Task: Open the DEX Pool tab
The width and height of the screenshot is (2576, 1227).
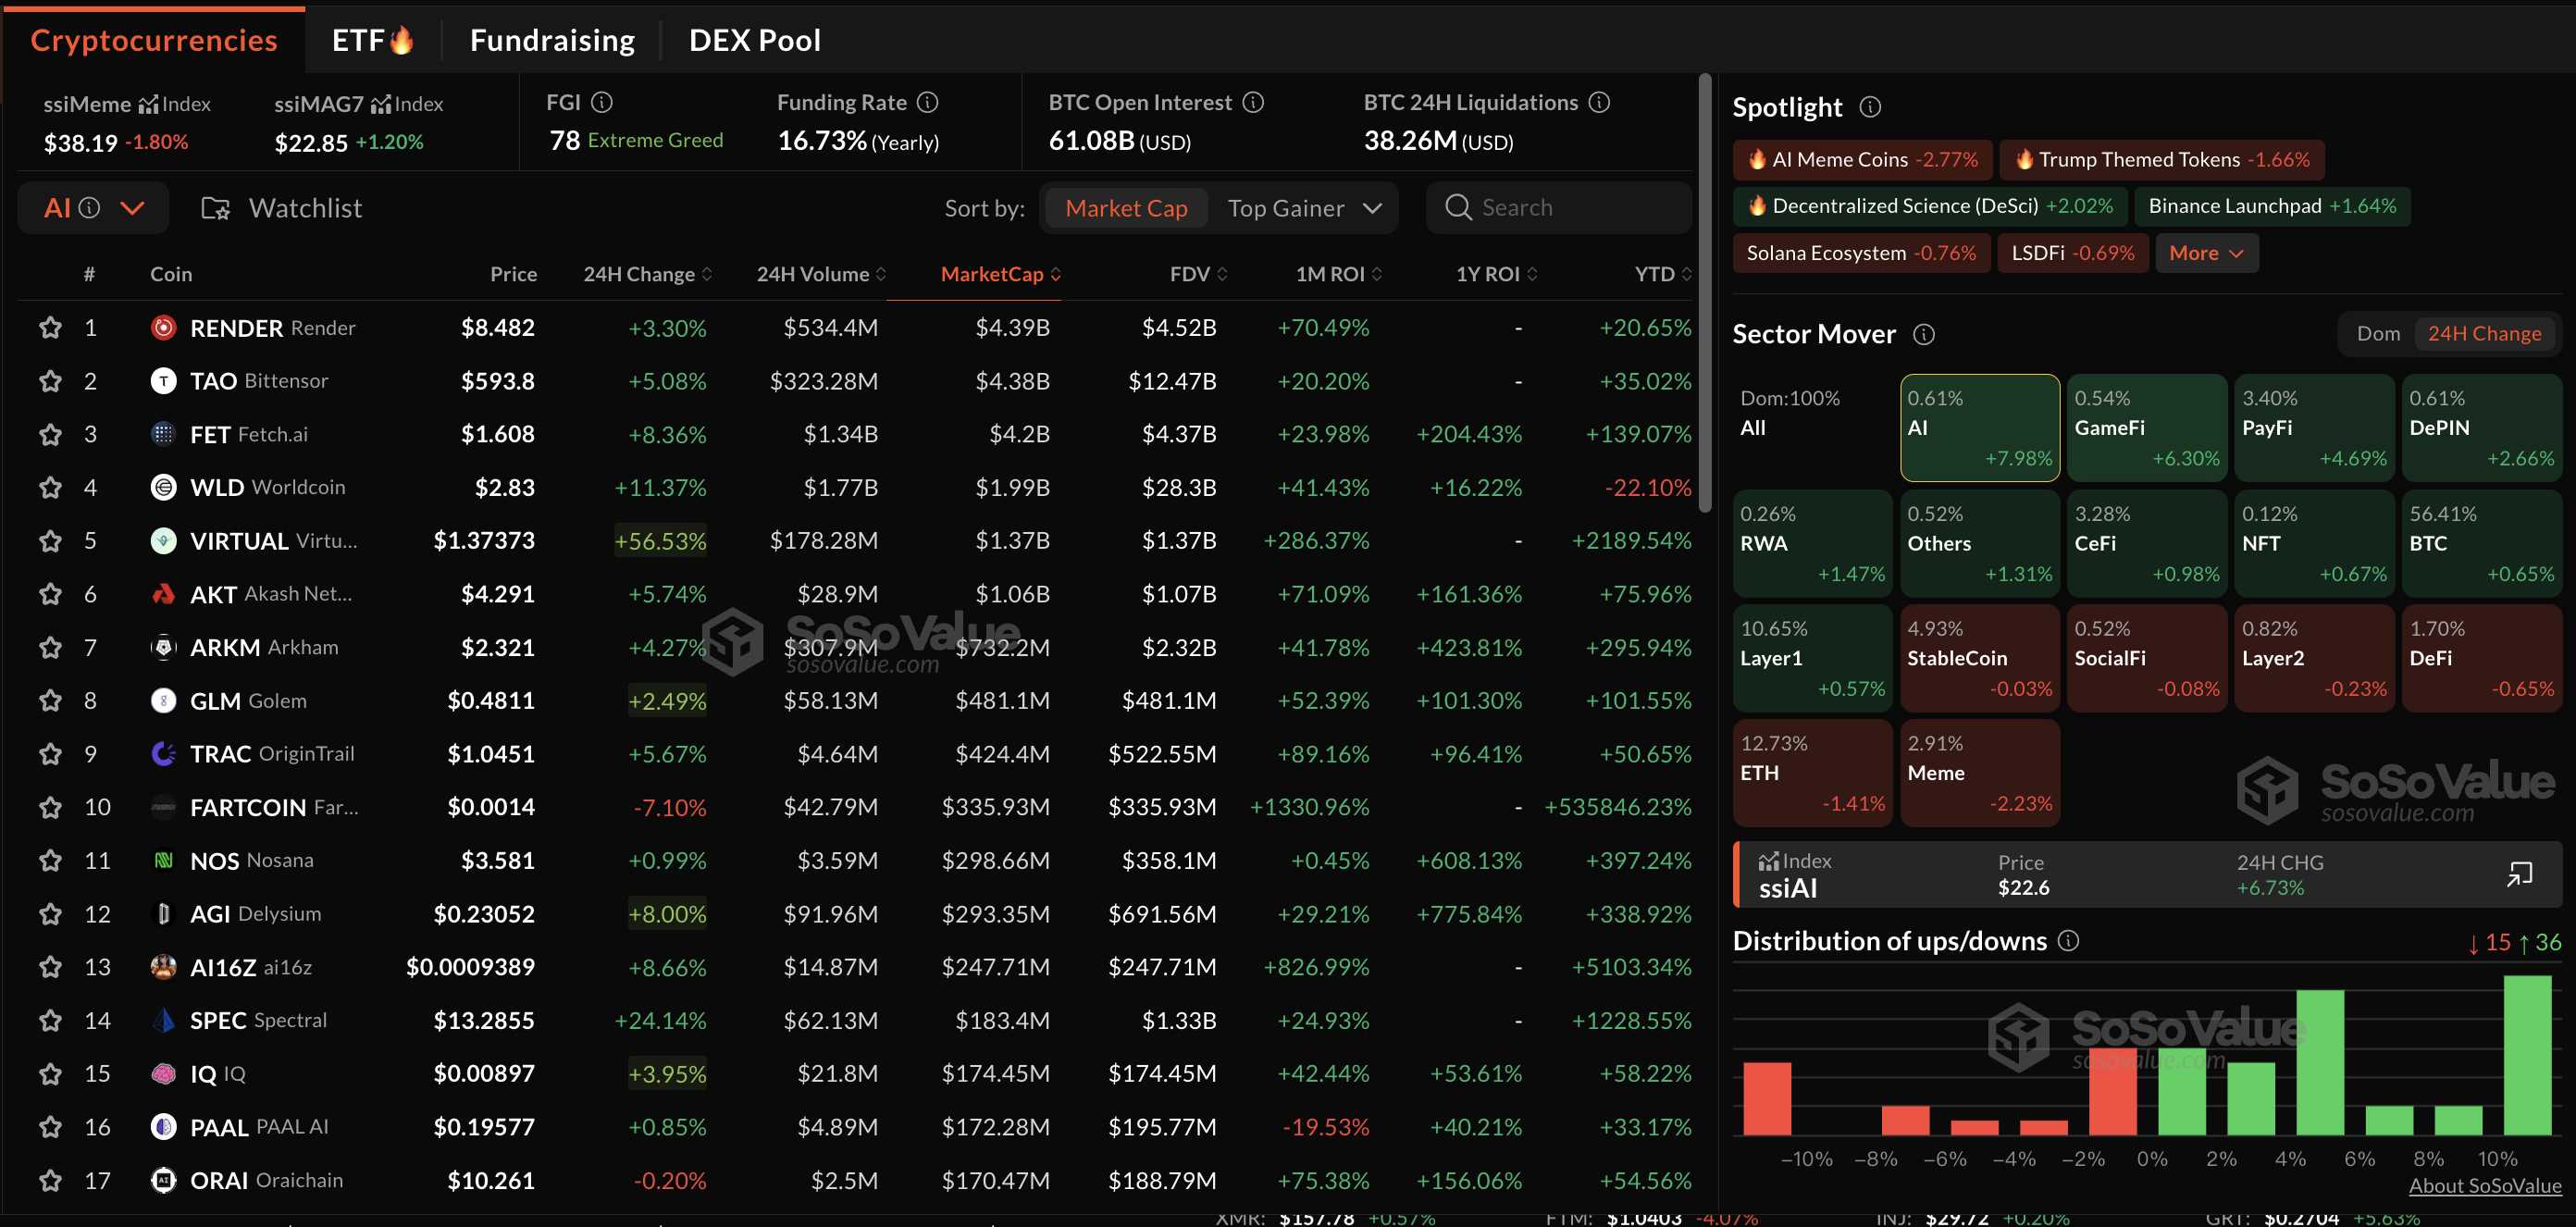Action: click(x=755, y=40)
